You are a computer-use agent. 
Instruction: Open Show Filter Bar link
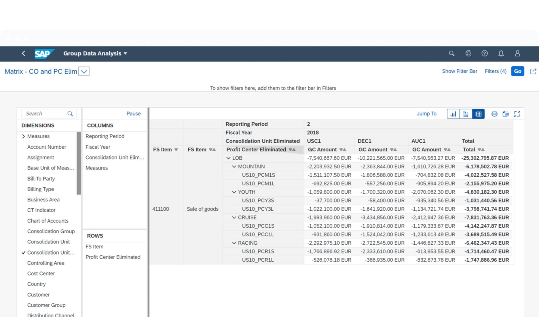[x=460, y=71]
